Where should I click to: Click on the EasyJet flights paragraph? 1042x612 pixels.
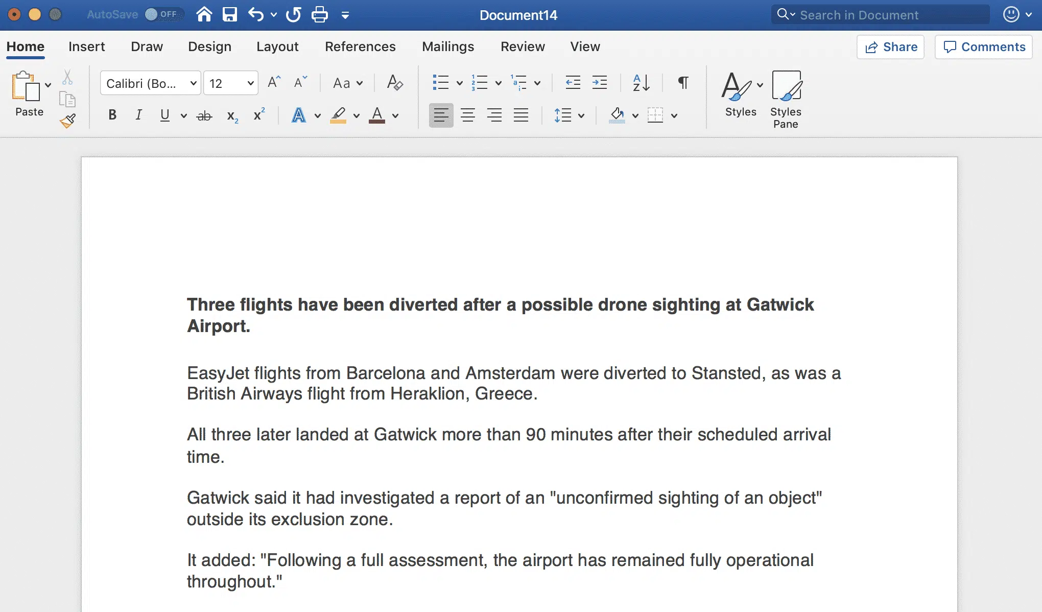point(514,383)
